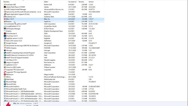Click the MEGAsync red icon
The width and height of the screenshot is (188, 106).
pyautogui.click(x=5, y=74)
